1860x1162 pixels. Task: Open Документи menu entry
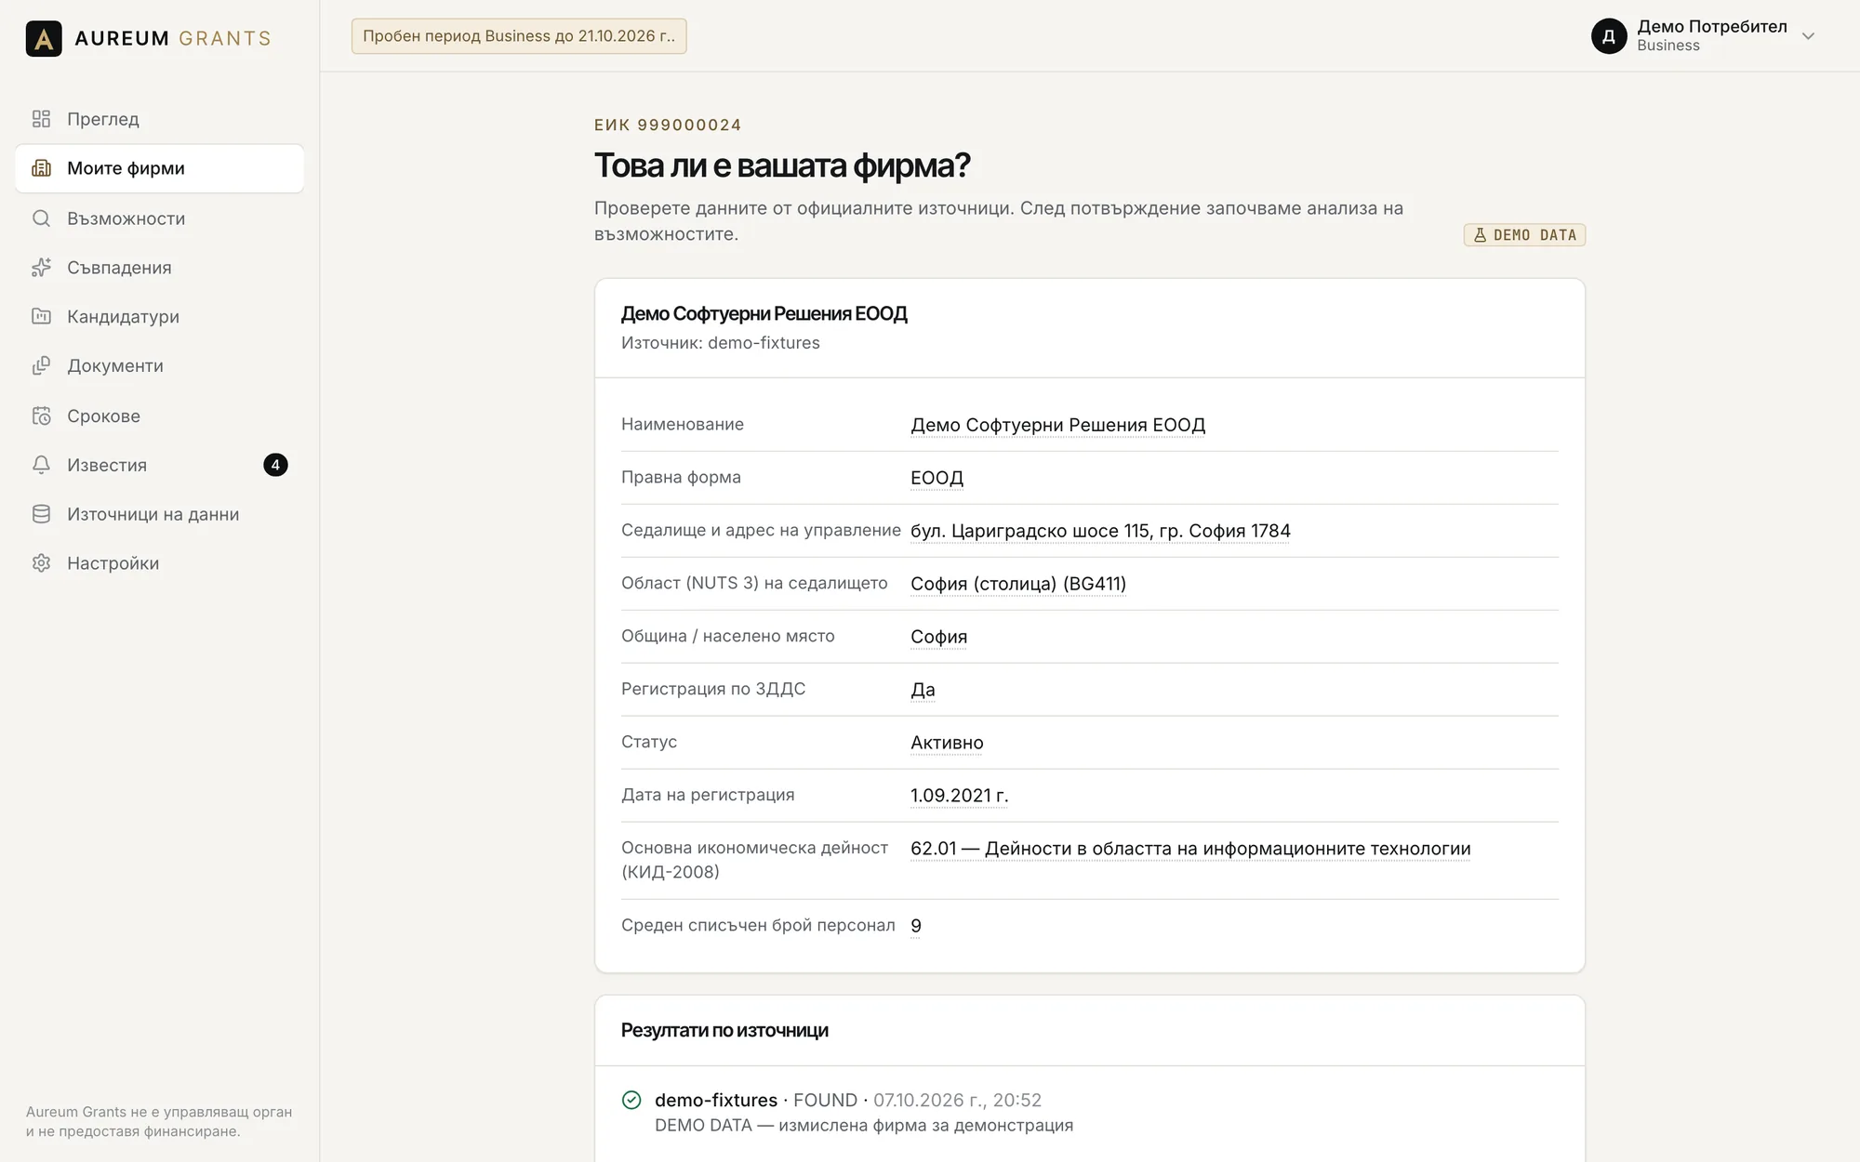159,366
